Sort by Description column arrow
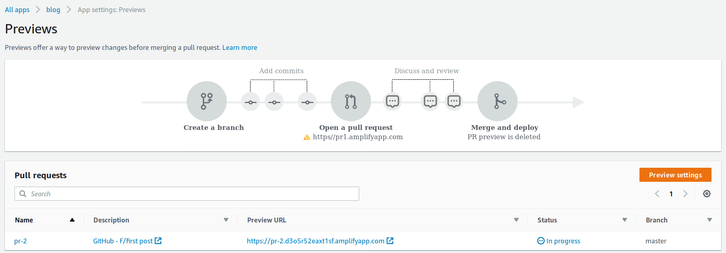The width and height of the screenshot is (726, 253). click(x=226, y=220)
